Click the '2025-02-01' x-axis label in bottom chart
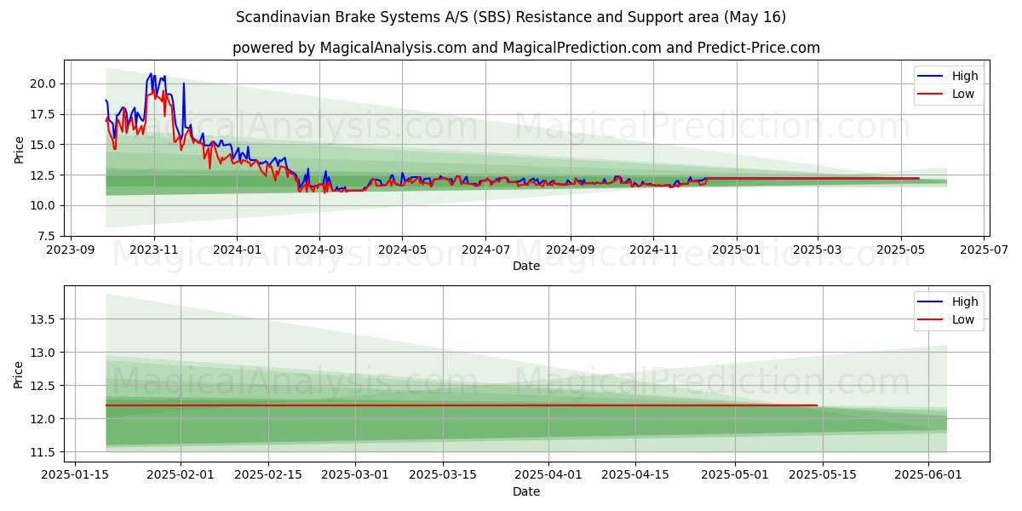This screenshot has width=1022, height=511. click(x=181, y=476)
